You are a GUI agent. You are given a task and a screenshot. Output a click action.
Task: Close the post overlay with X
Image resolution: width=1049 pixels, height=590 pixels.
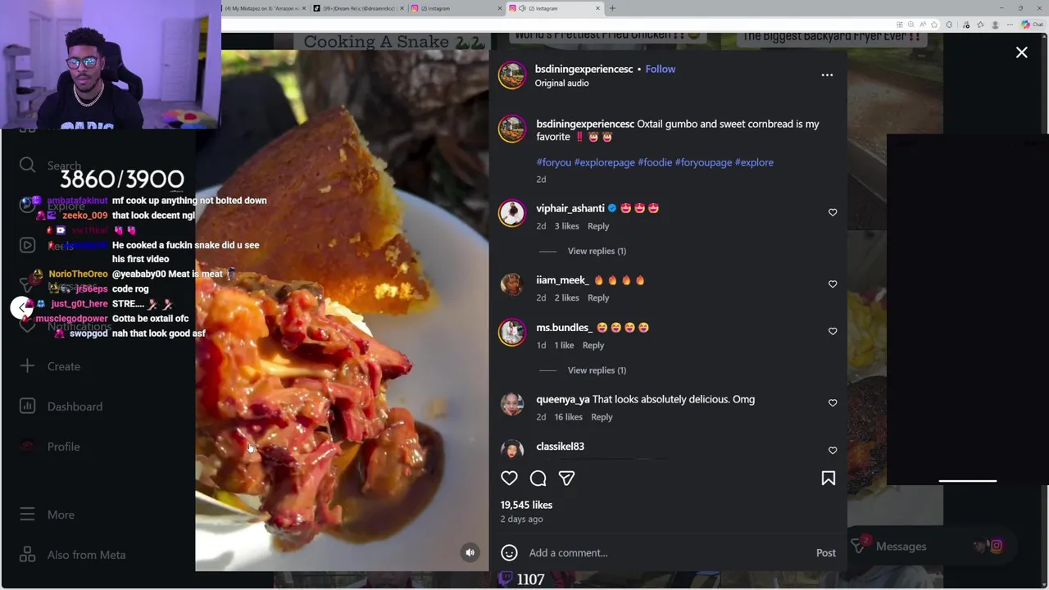coord(1021,52)
